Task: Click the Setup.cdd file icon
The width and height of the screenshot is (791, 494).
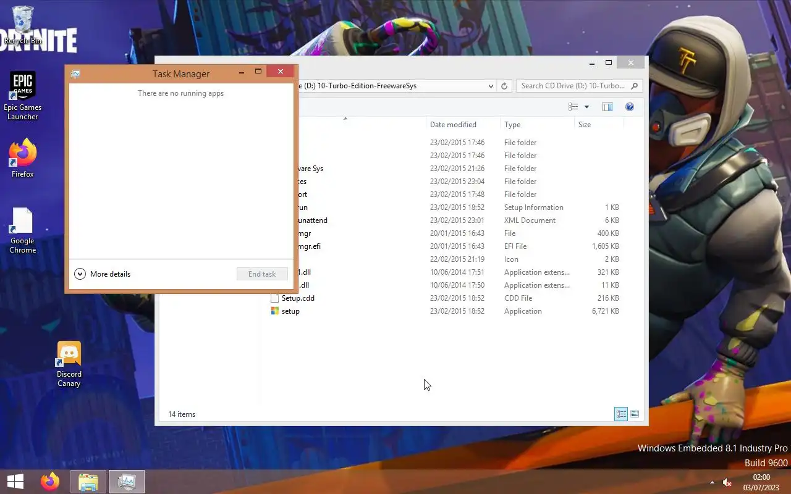Action: tap(275, 298)
